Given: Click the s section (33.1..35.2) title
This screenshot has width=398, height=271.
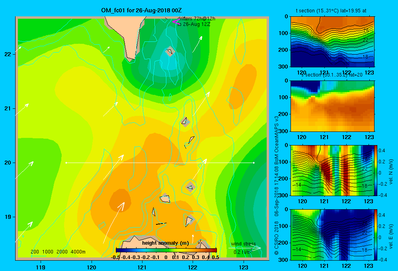Looking at the screenshot, I should pos(332,75).
